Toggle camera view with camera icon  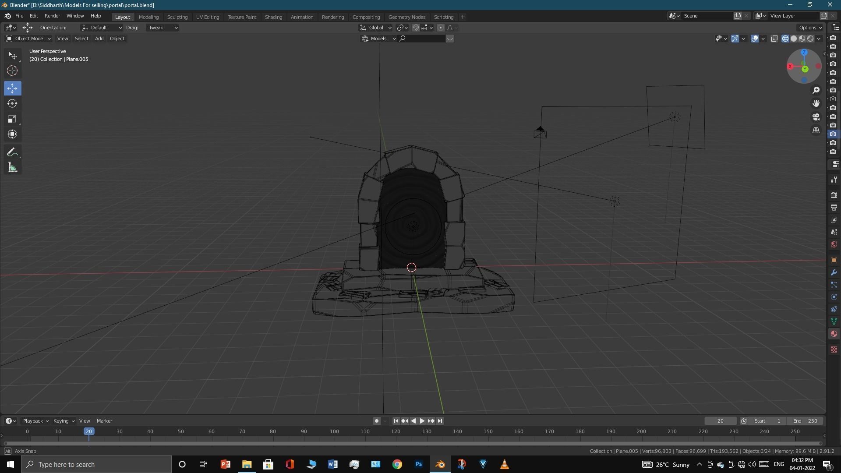click(816, 117)
